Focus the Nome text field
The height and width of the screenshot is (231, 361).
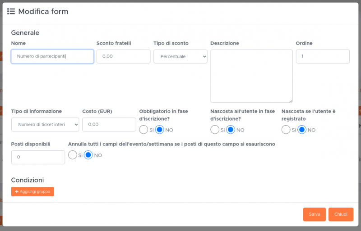(52, 57)
